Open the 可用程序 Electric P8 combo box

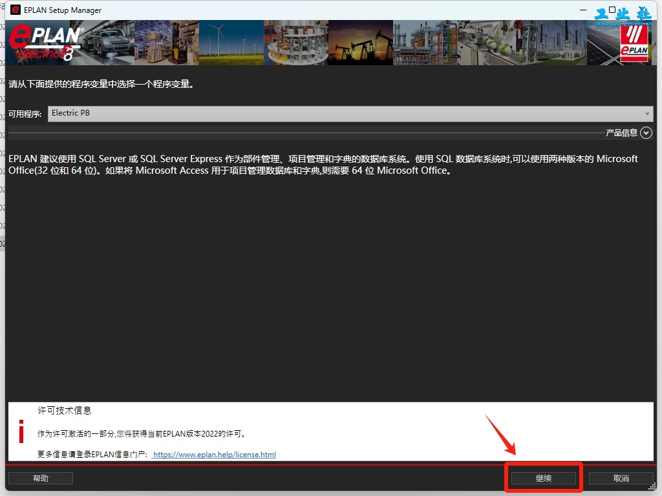[350, 114]
